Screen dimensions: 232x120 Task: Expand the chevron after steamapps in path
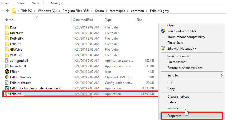click(x=128, y=11)
